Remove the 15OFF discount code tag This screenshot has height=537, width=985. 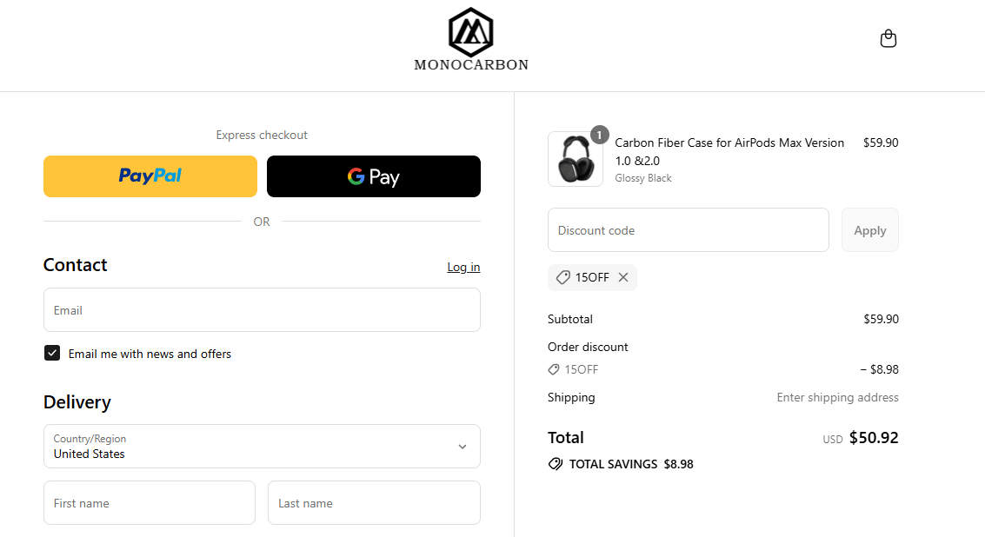[x=623, y=277]
